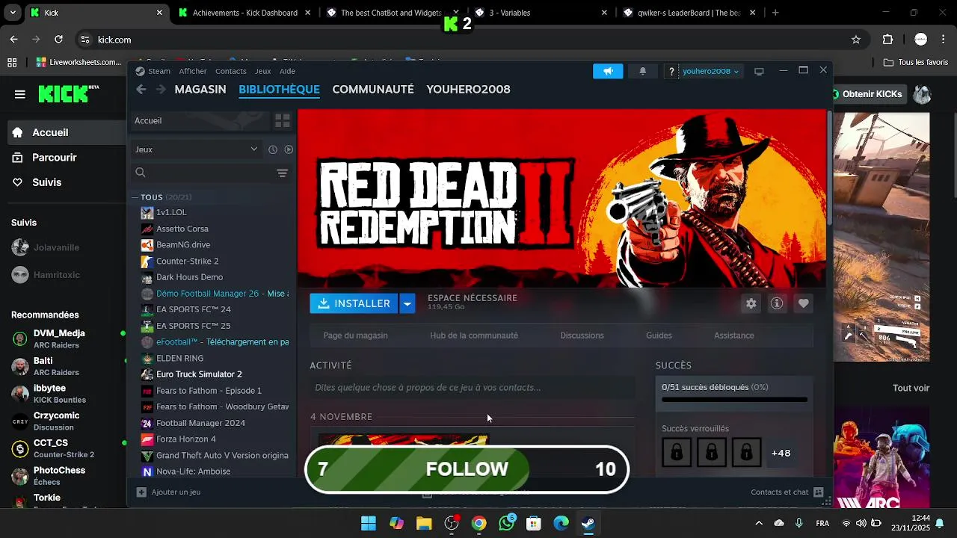Click the Steam help question mark icon
The width and height of the screenshot is (957, 538).
tap(671, 71)
